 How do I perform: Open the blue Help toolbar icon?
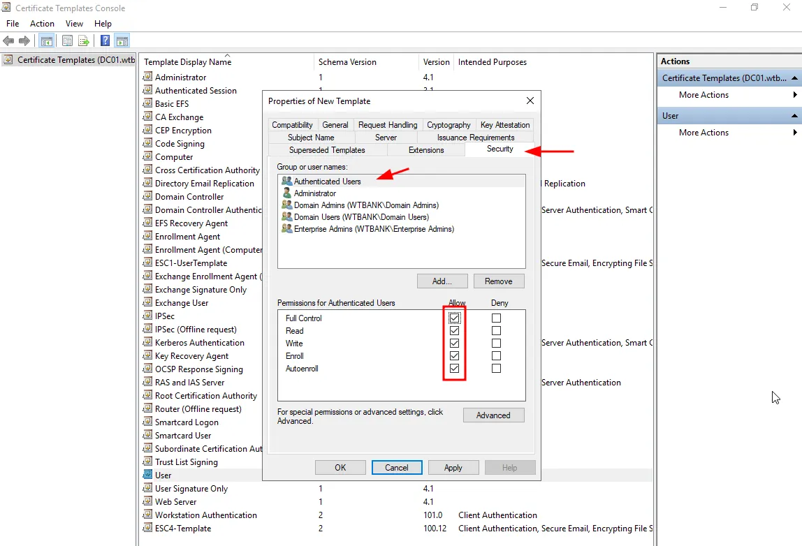105,41
